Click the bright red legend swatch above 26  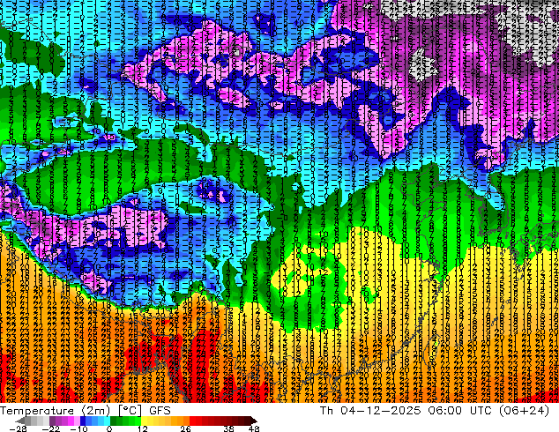tap(192, 421)
